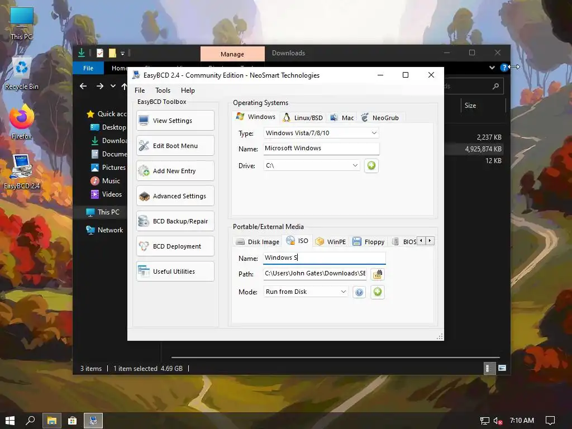Click browse icon beside the Path field

(378, 274)
